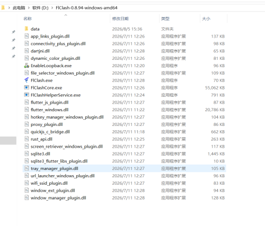Click the FlClash.exe application icon
The image size is (265, 226).
(x=26, y=80)
